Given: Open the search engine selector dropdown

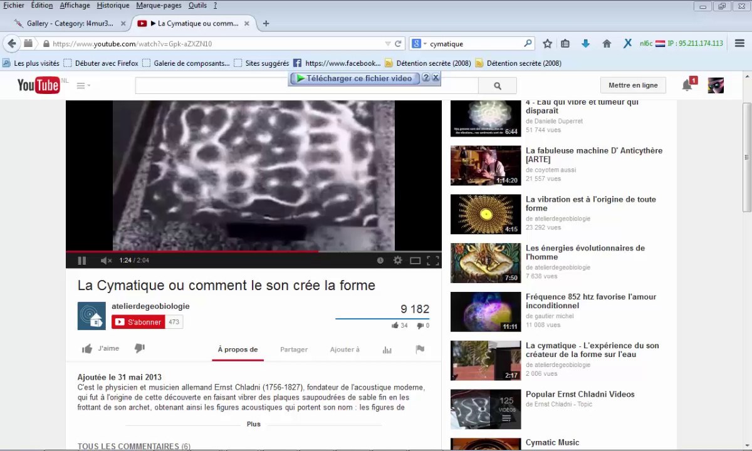Looking at the screenshot, I should click(419, 44).
